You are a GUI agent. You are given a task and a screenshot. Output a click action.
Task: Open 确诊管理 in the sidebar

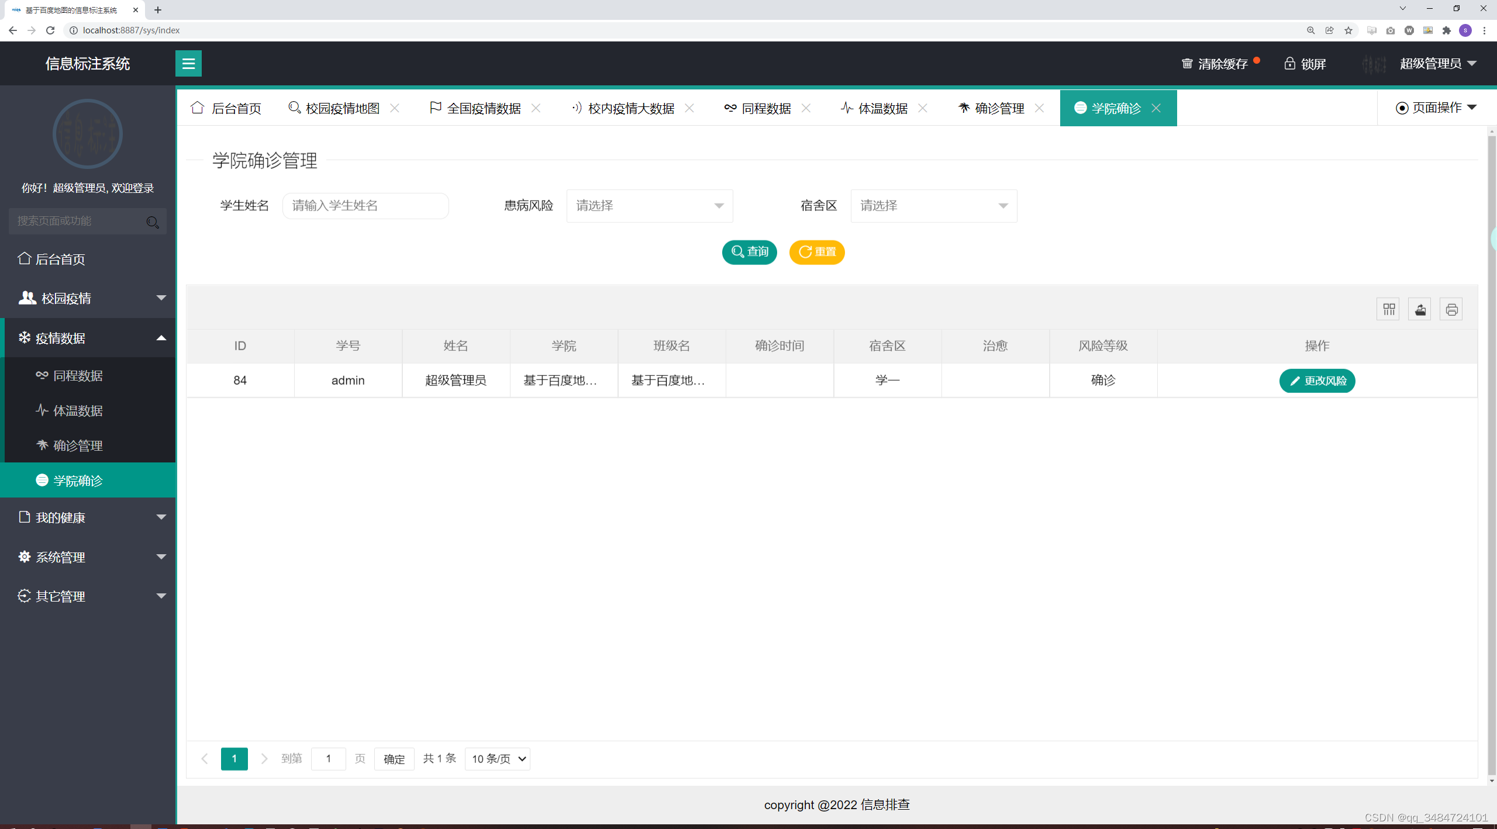point(78,445)
